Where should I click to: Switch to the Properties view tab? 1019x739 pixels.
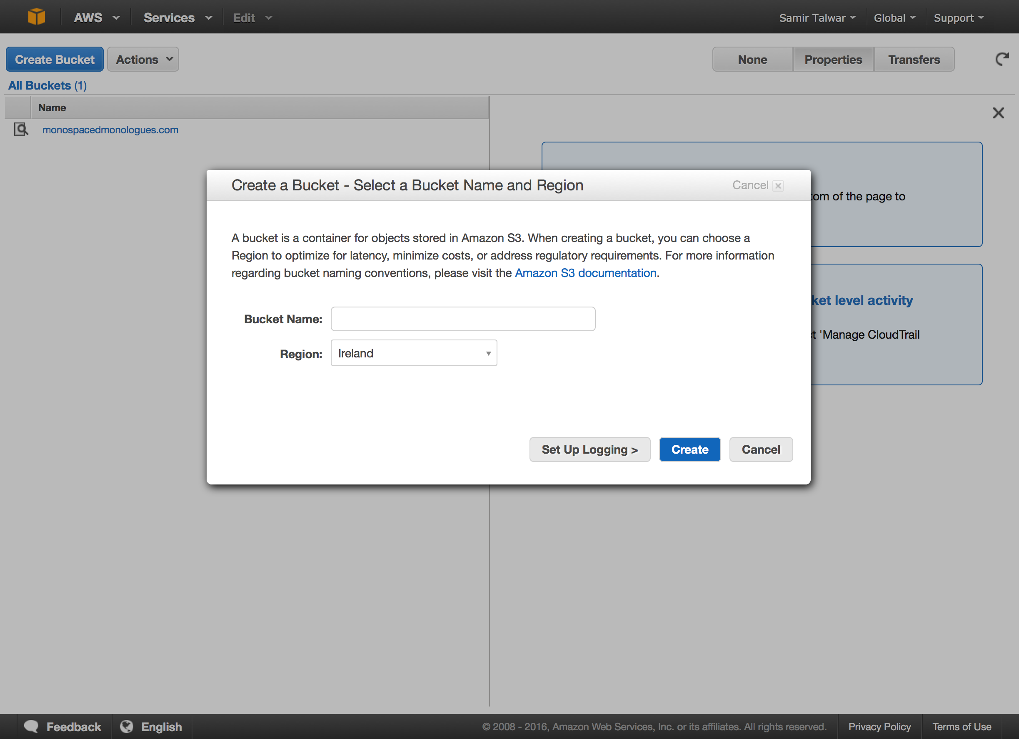pos(832,59)
